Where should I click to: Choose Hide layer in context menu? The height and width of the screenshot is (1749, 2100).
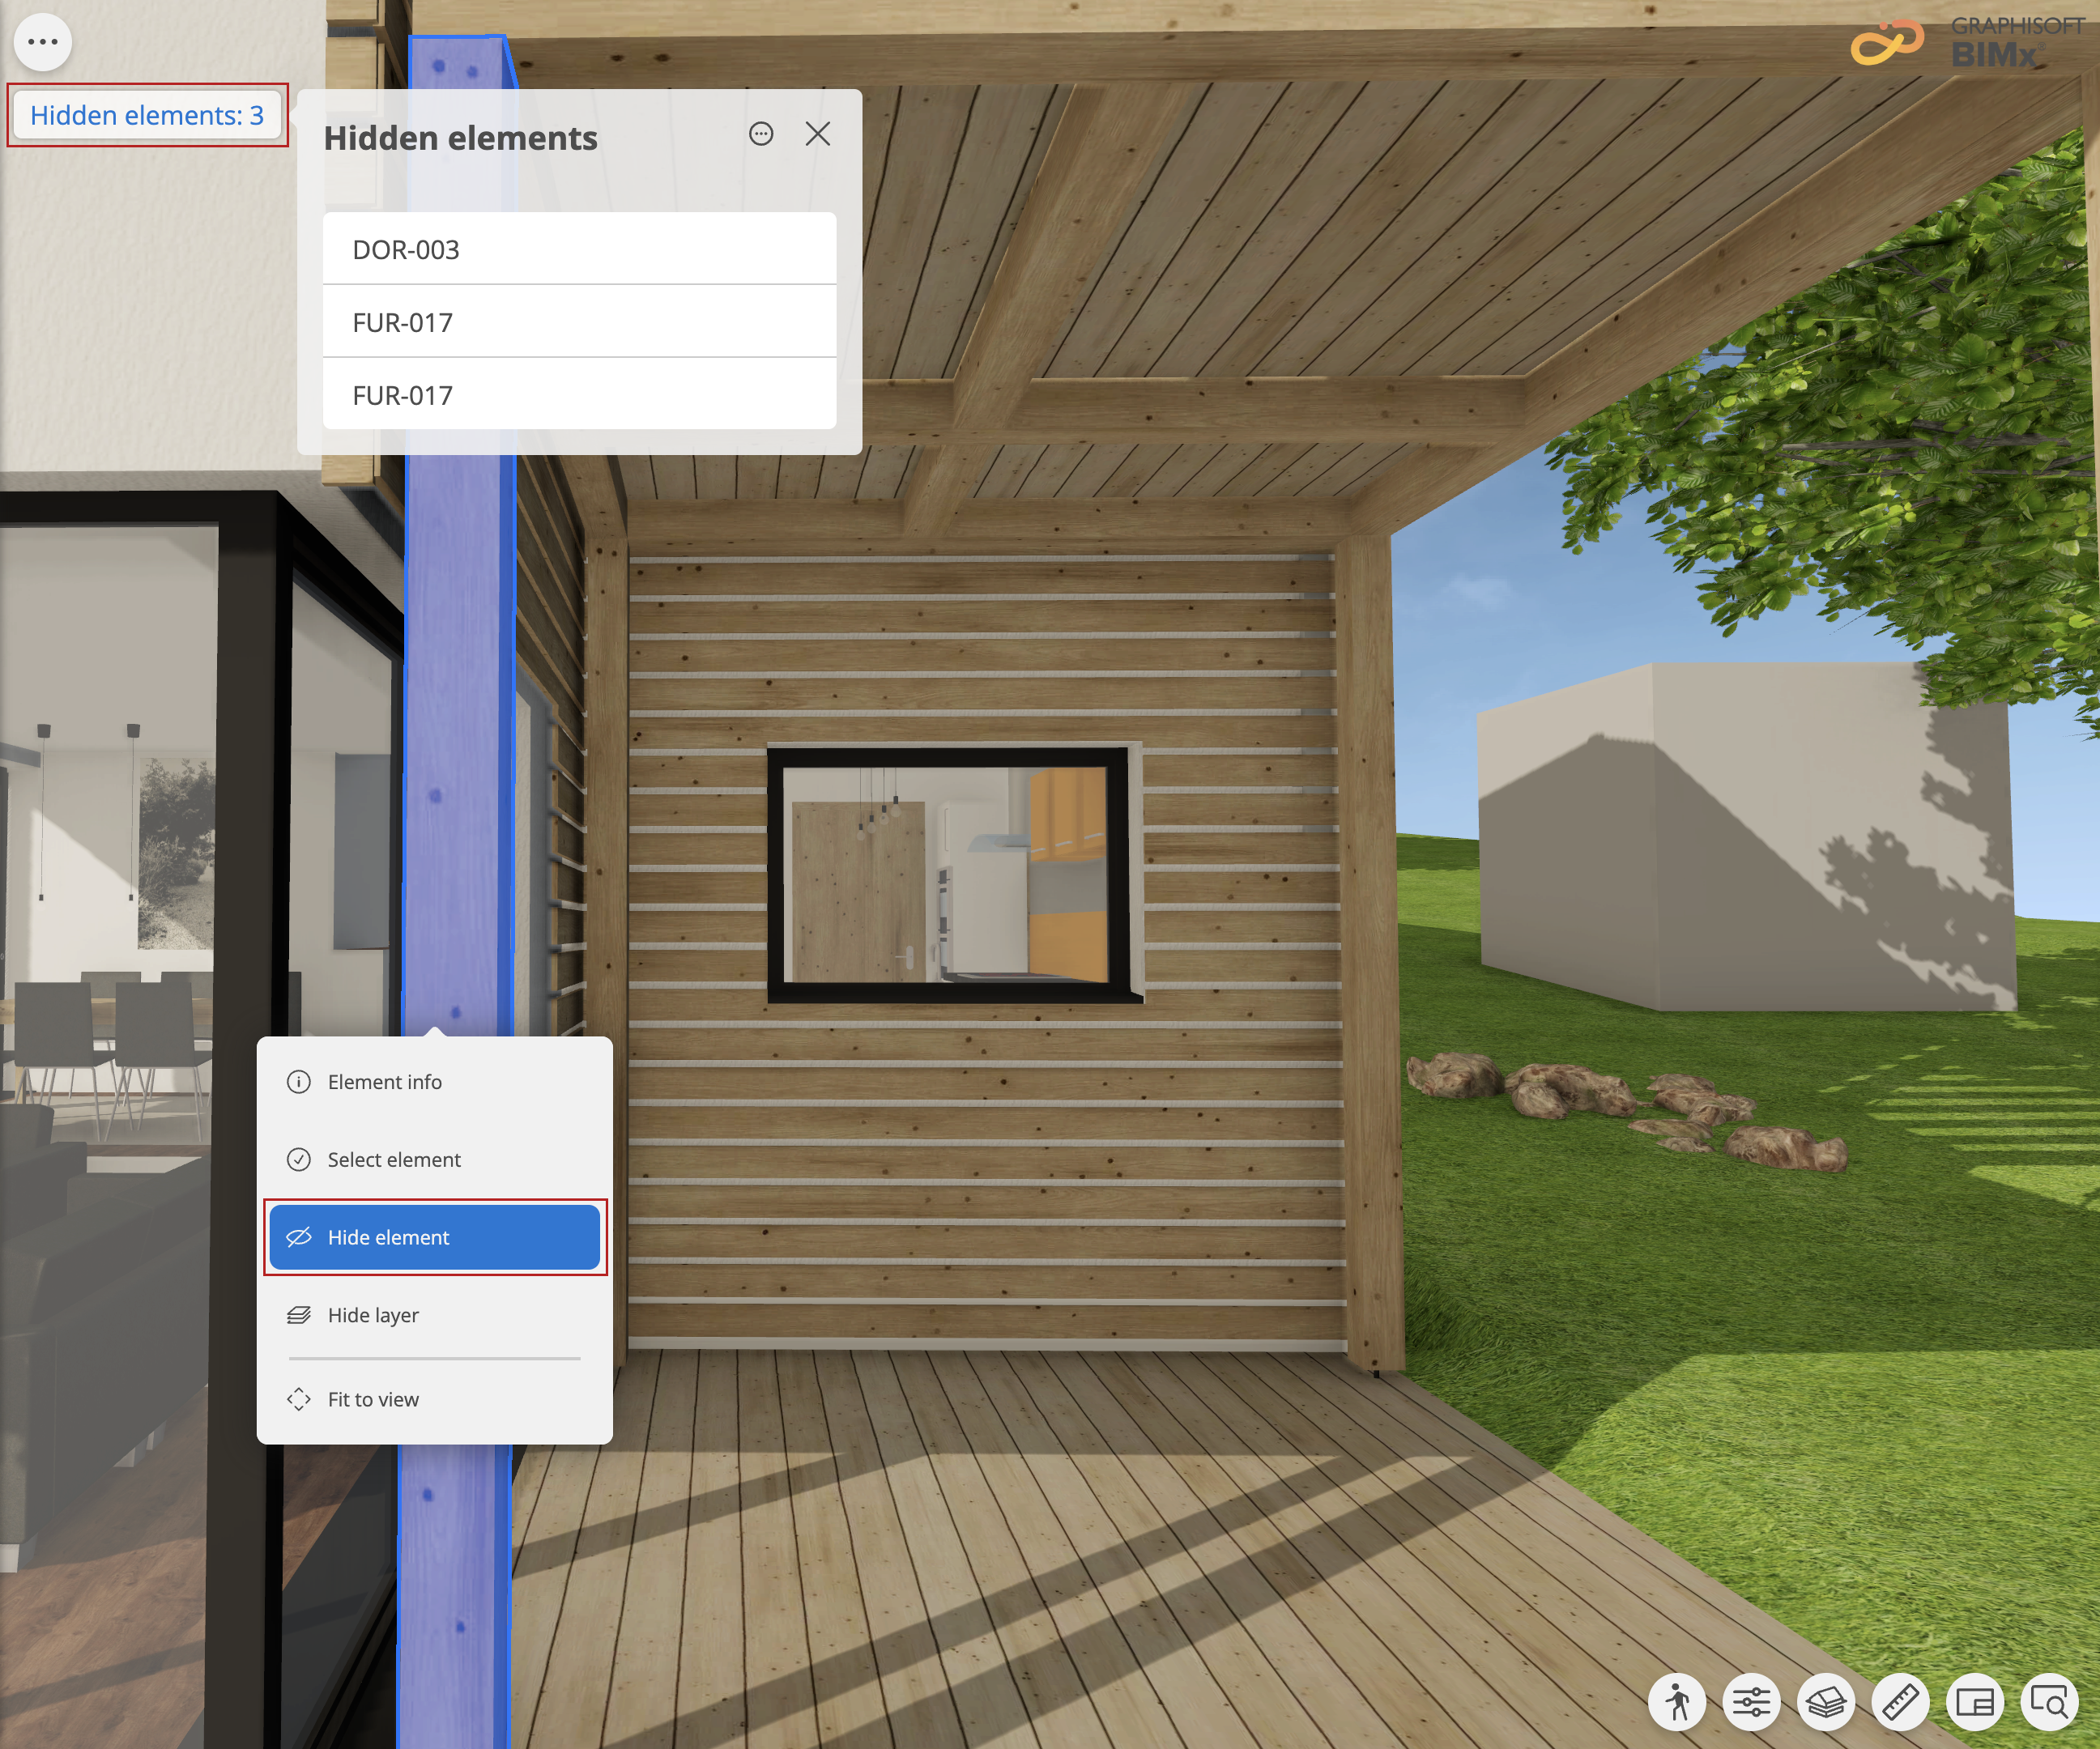point(434,1315)
